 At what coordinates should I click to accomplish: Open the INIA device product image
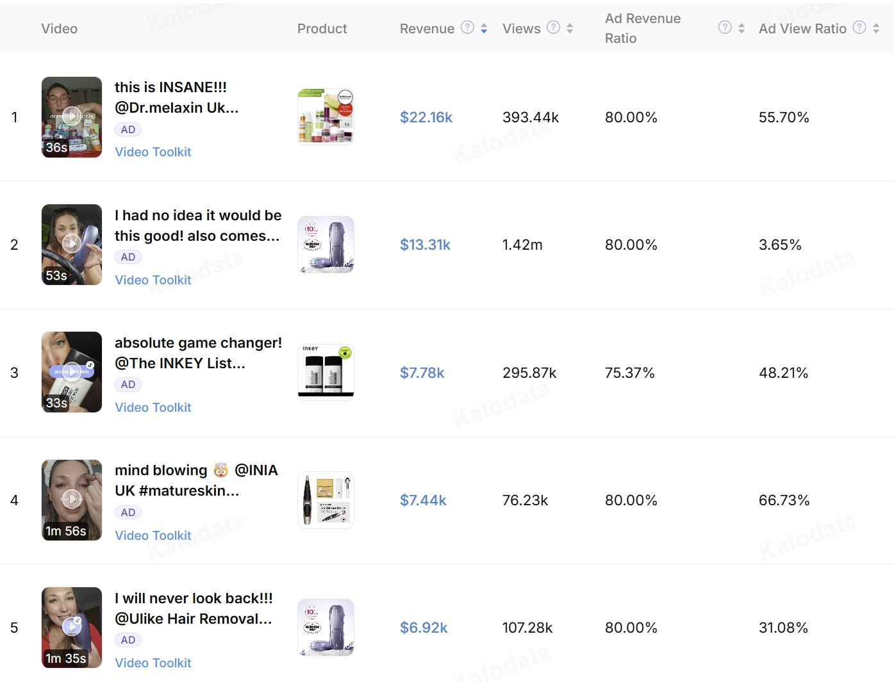coord(326,500)
